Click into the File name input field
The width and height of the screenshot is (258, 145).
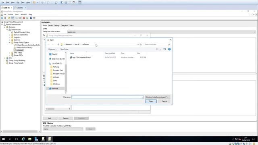point(106,97)
